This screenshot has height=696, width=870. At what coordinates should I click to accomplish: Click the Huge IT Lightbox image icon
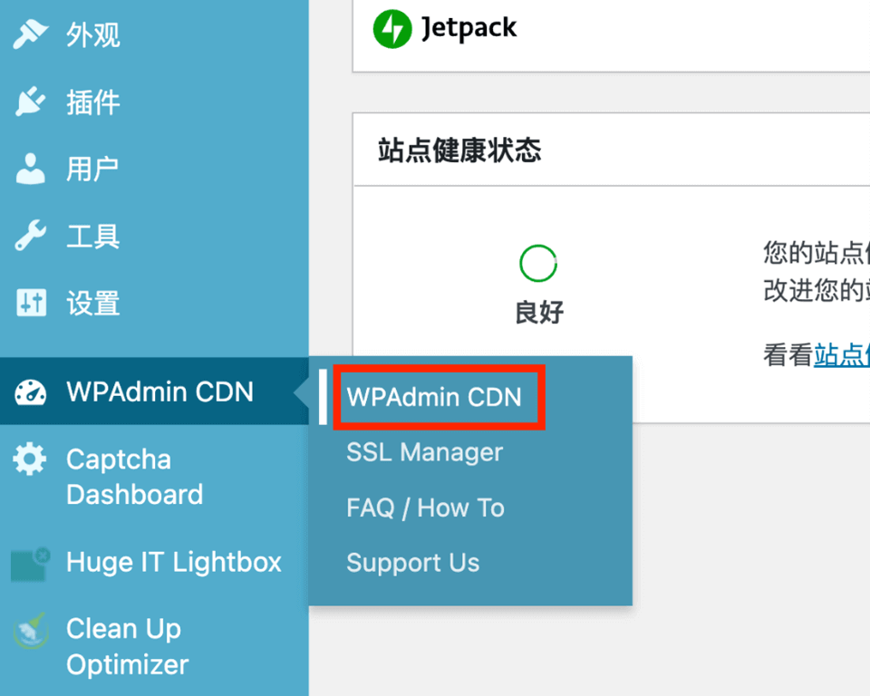(30, 562)
